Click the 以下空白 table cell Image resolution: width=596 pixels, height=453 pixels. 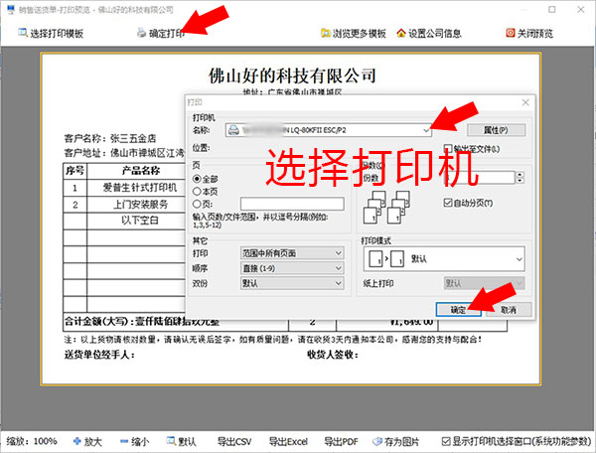[x=139, y=221]
